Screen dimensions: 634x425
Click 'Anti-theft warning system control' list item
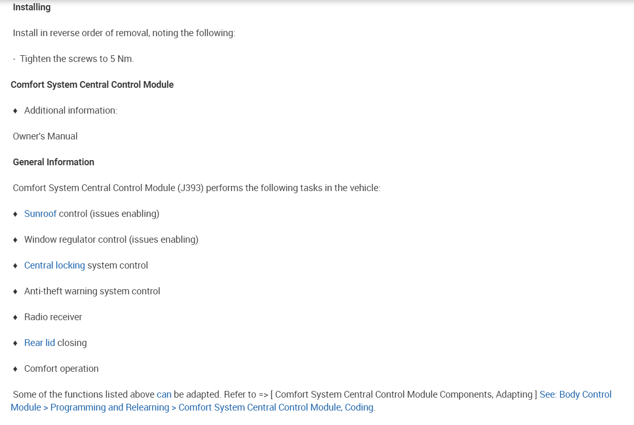click(92, 291)
